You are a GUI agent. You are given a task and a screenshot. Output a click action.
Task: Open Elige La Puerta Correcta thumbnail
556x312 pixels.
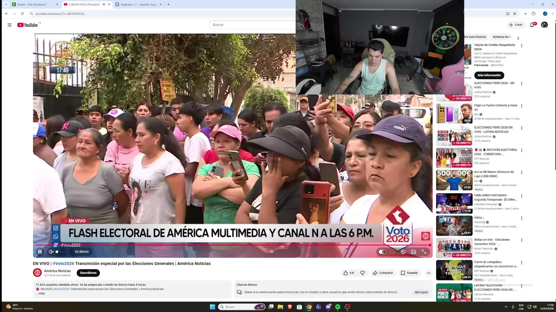pos(454,113)
